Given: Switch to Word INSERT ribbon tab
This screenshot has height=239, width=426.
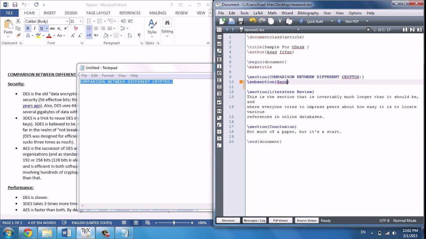Looking at the screenshot, I should 50,13.
